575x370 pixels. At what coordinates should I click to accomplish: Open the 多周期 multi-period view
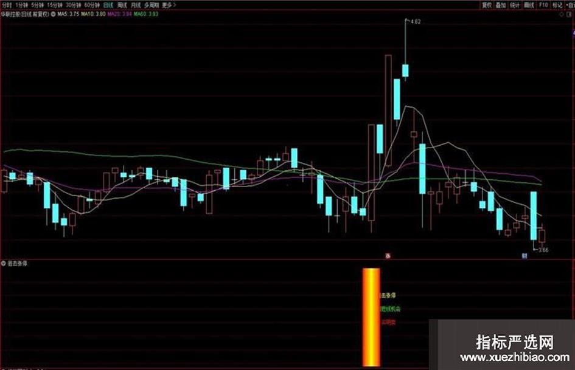tap(152, 5)
